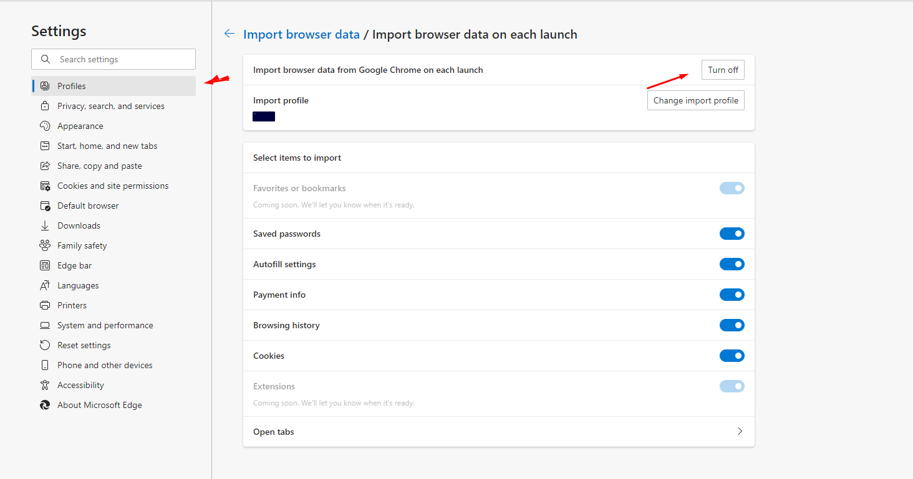Click the Accessibility figure icon
Viewport: 913px width, 479px height.
[x=44, y=385]
